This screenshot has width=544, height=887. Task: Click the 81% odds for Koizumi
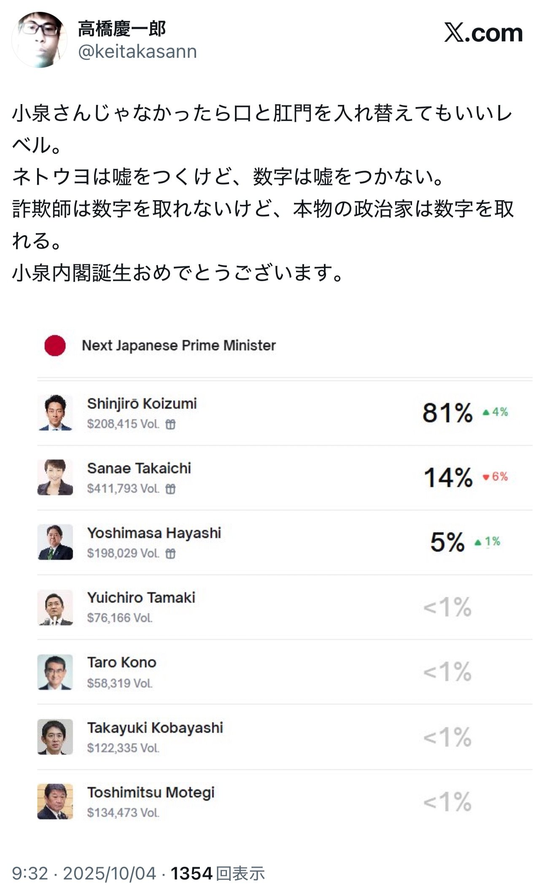pos(447,413)
